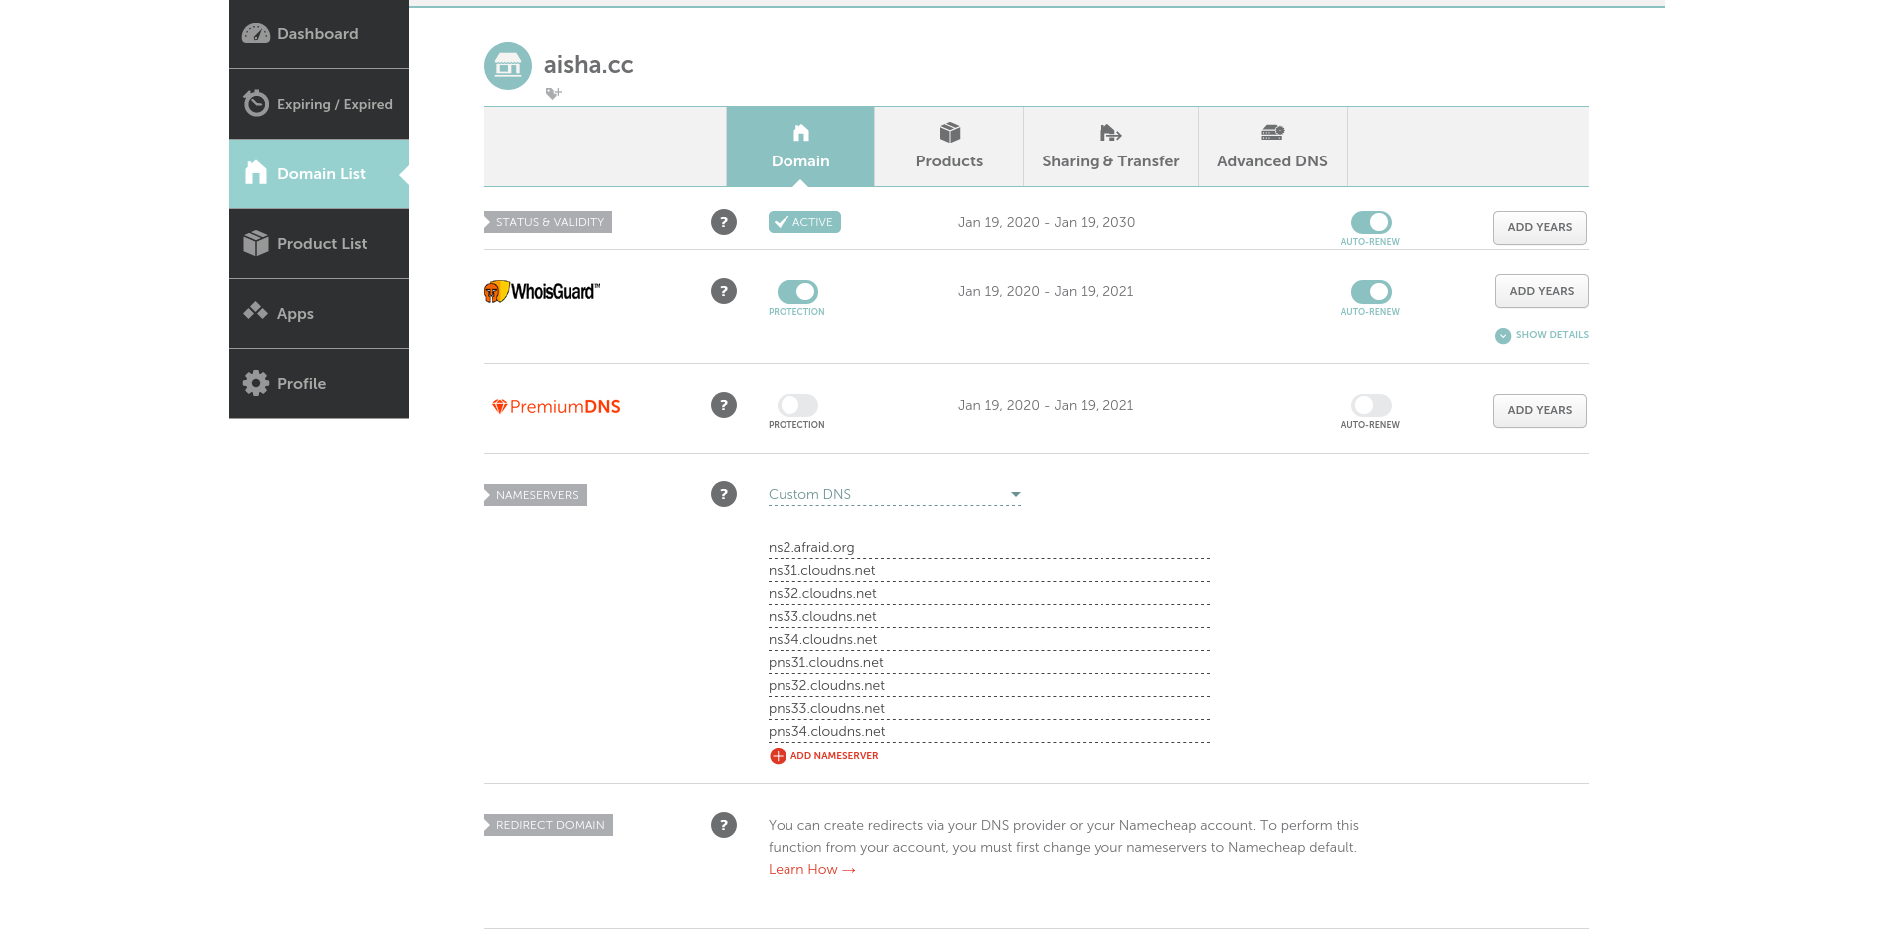Enable PremiumDNS protection toggle
The height and width of the screenshot is (939, 1887).
pyautogui.click(x=797, y=405)
